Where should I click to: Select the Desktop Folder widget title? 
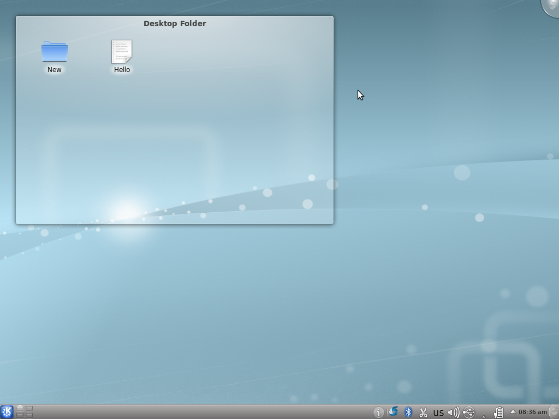[174, 23]
